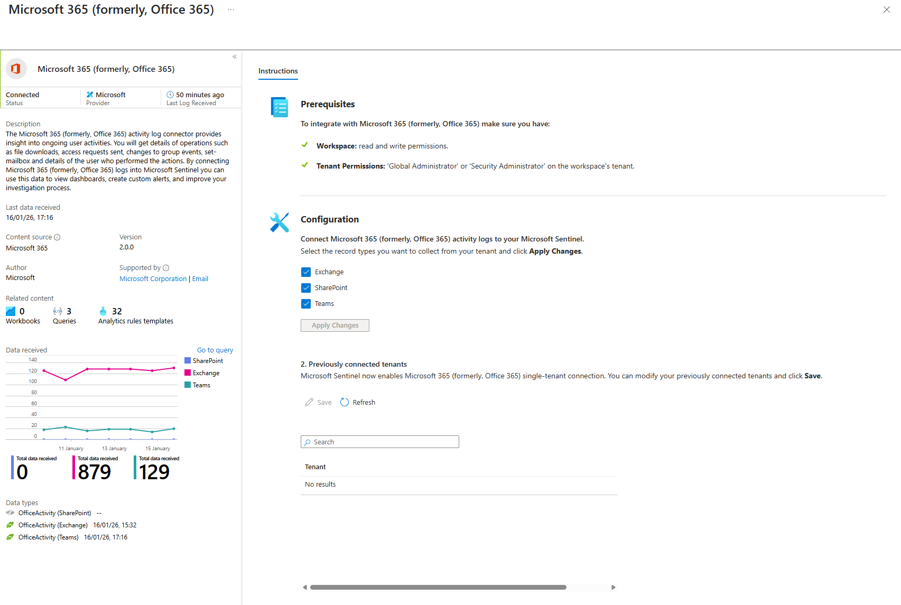
Task: Follow the Go to query link
Action: pos(215,350)
